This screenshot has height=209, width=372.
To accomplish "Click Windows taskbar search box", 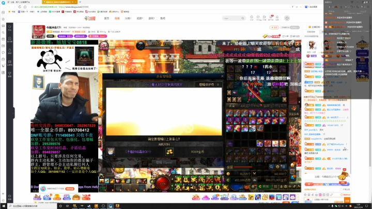I will (32, 206).
